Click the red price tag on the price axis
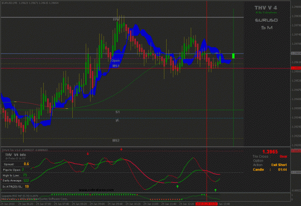Viewport: 301px width, 206px height. (296, 68)
